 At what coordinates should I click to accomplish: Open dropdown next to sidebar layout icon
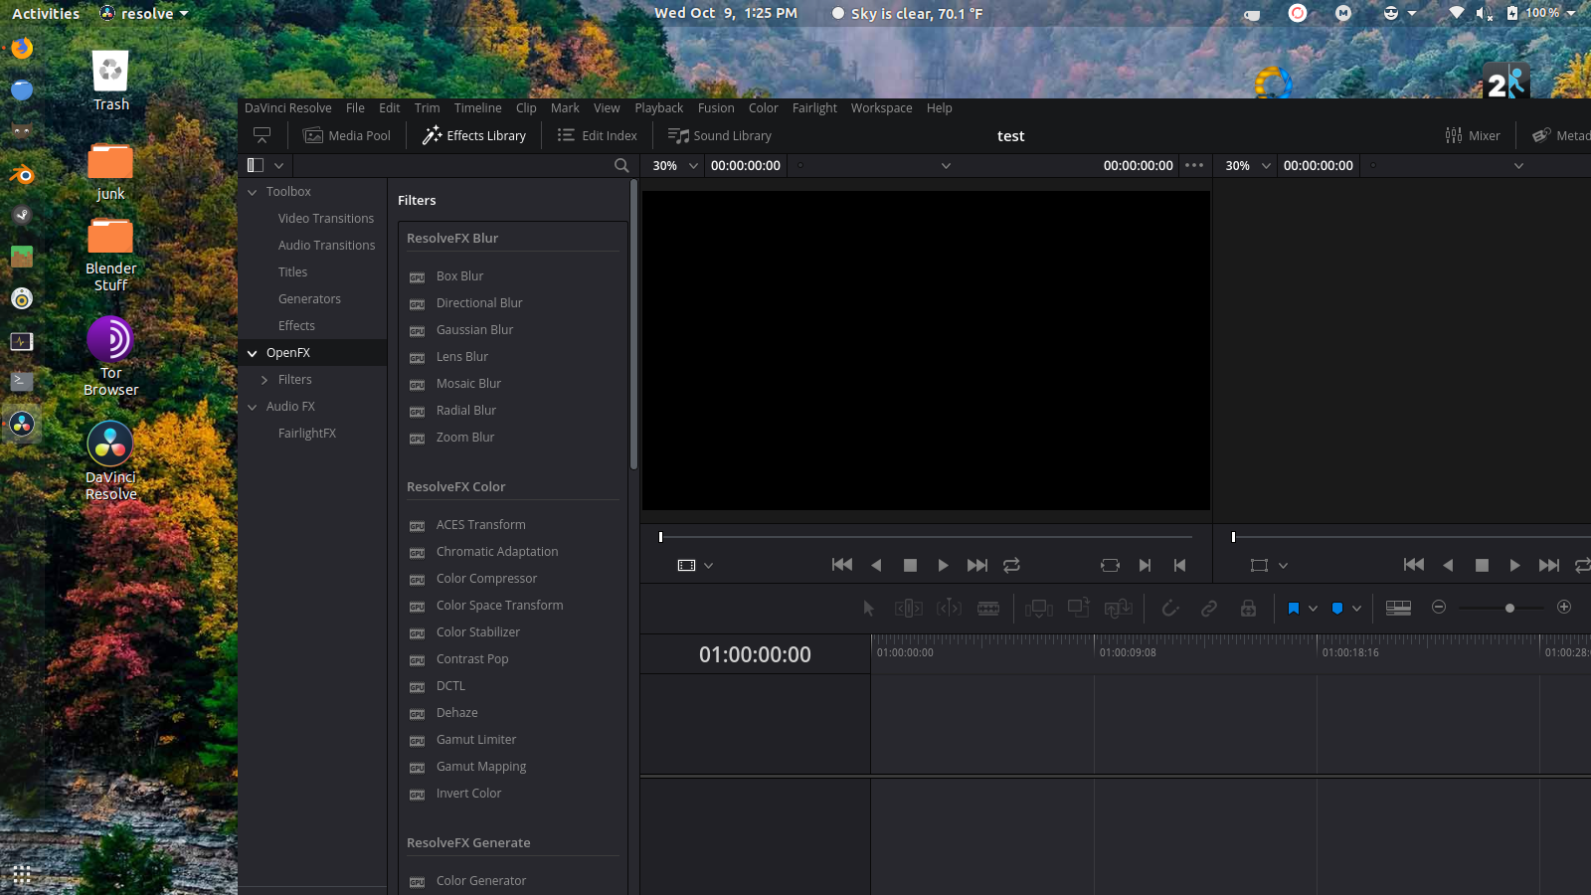pyautogui.click(x=279, y=166)
